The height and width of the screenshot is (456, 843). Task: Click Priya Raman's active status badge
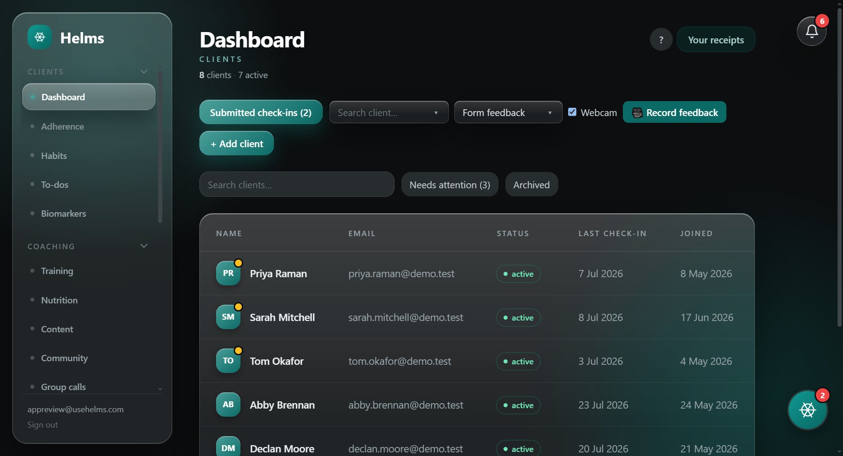(518, 274)
